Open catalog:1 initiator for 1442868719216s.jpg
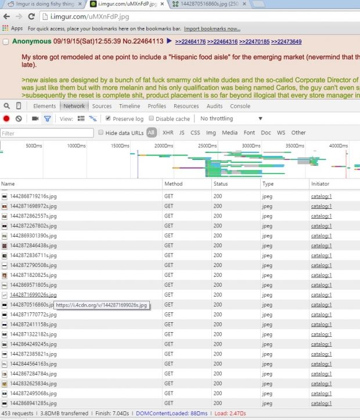 tap(321, 197)
